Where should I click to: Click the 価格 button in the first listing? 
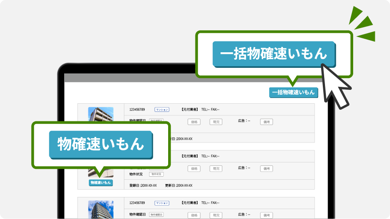tap(194, 122)
